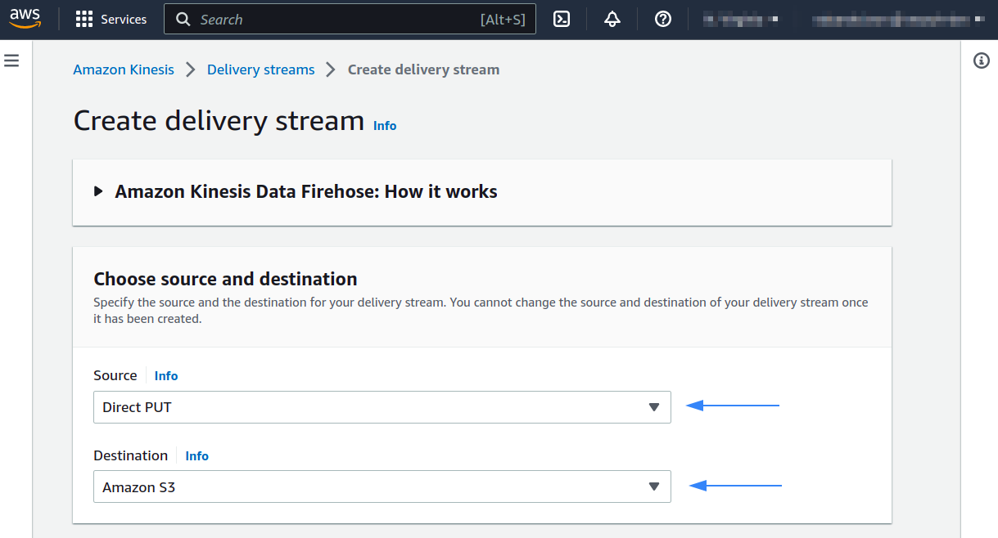The image size is (998, 538).
Task: Open the notifications bell
Action: [612, 20]
